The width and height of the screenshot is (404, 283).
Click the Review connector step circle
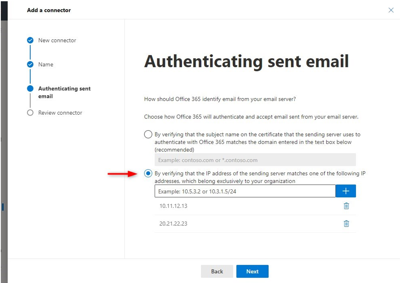(x=30, y=113)
